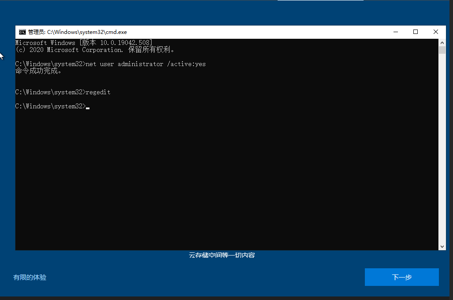Image resolution: width=453 pixels, height=300 pixels.
Task: Click the Microsoft Windows version line
Action: pyautogui.click(x=84, y=43)
